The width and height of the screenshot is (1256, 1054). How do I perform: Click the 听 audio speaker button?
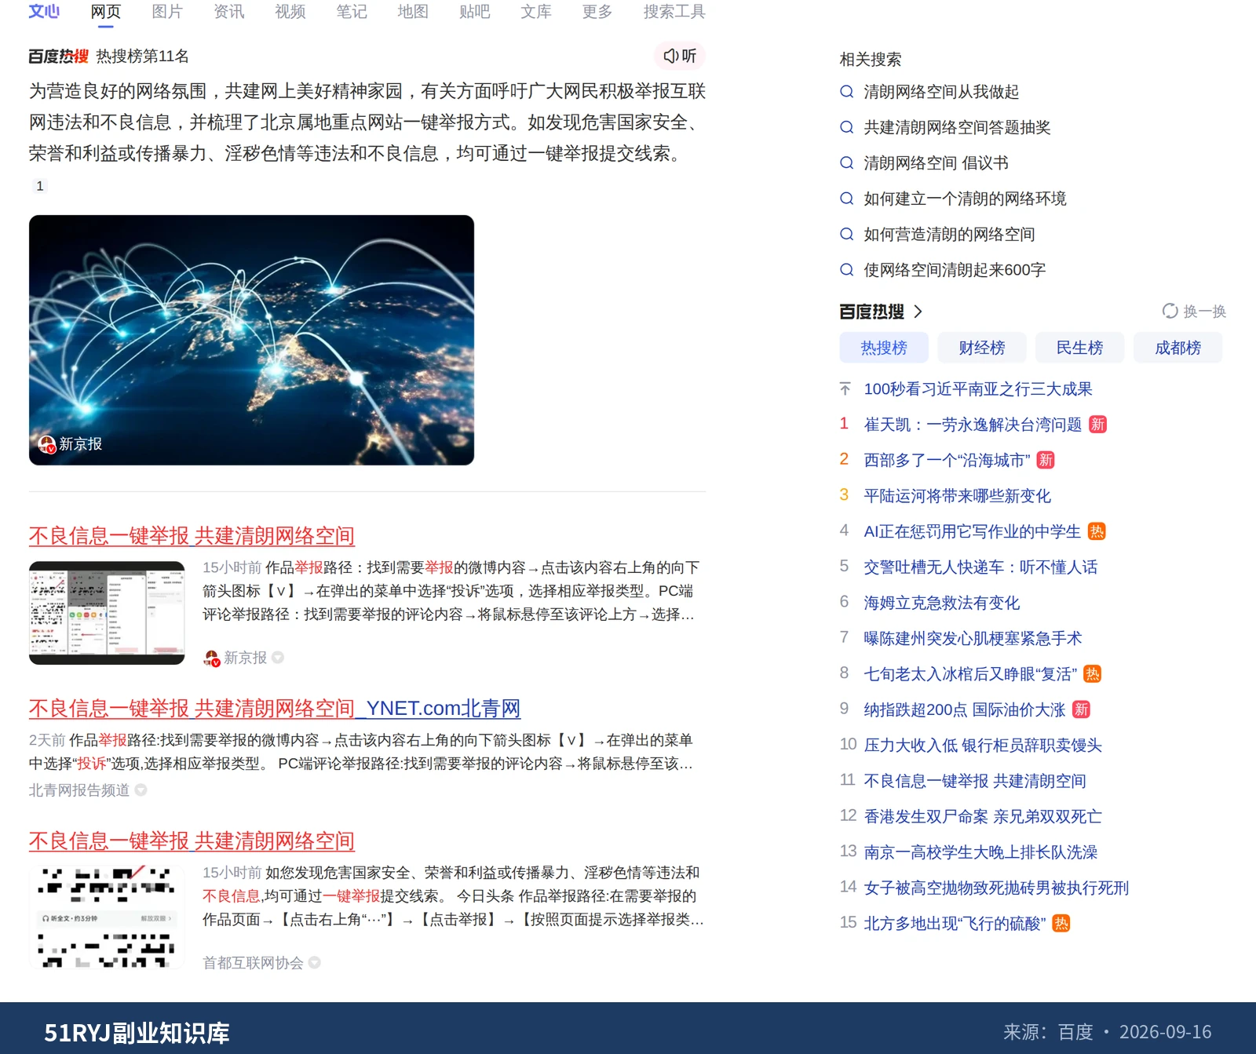(x=680, y=56)
